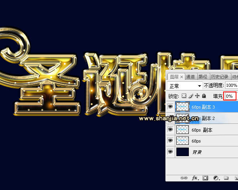Create new fill or adjustment layer
This screenshot has height=190, width=238.
(x=216, y=178)
